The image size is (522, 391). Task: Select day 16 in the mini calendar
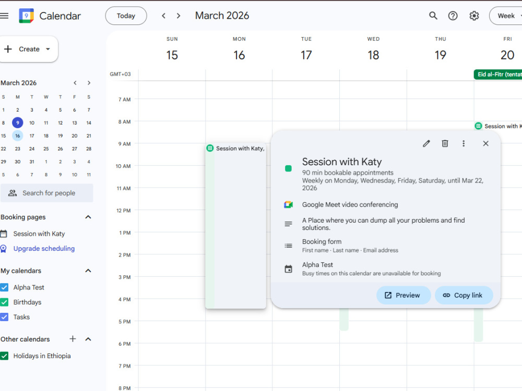[x=18, y=136]
